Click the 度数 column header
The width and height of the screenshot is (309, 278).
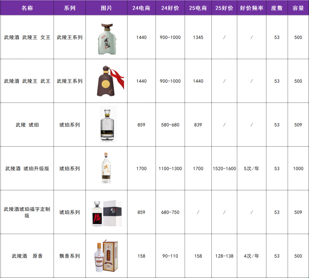[277, 8]
